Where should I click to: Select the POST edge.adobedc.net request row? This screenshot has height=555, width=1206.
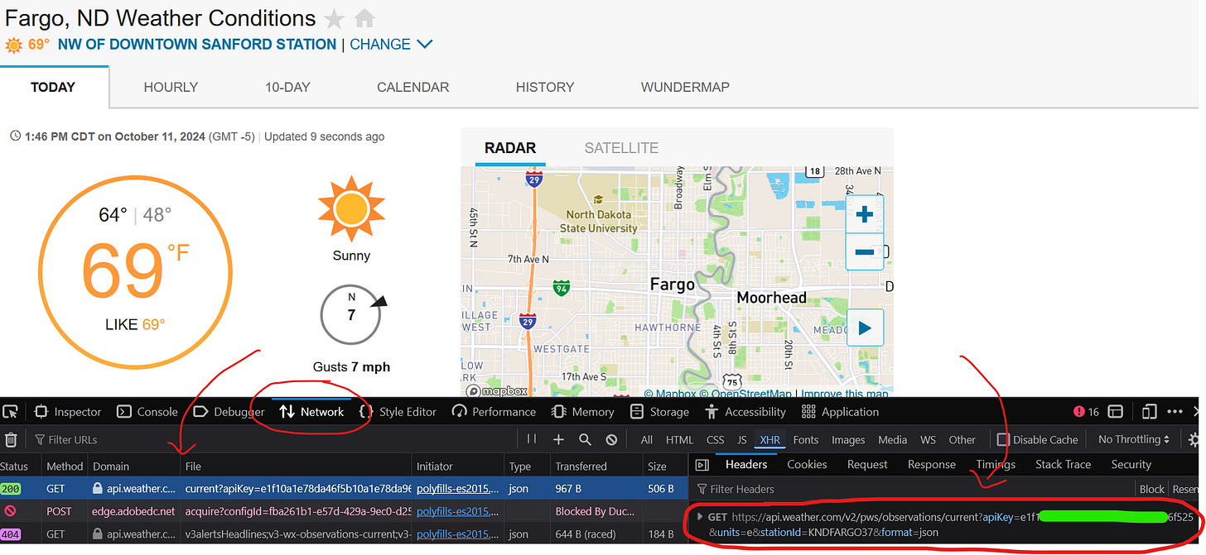click(343, 511)
